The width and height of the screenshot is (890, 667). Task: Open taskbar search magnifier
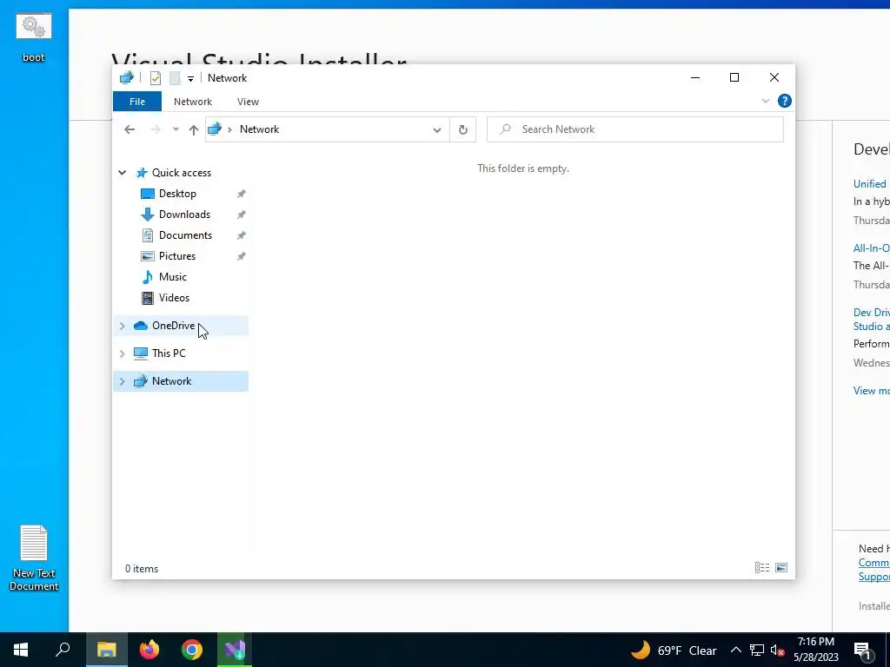tap(63, 650)
